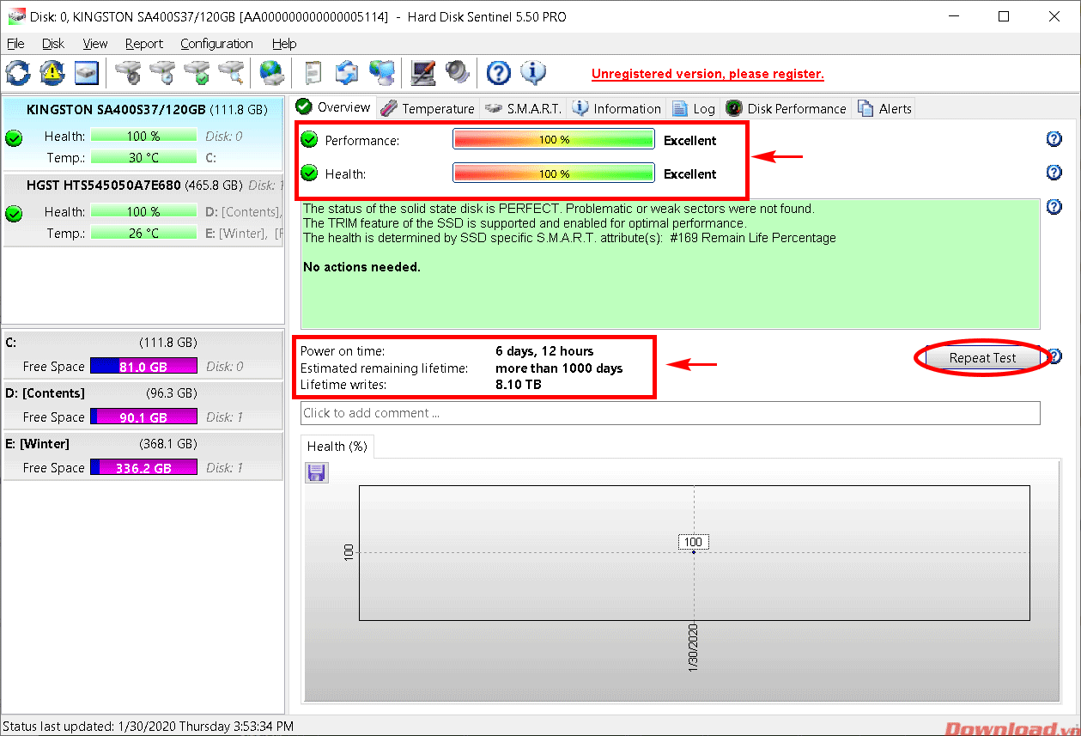This screenshot has height=736, width=1081.
Task: Open the Disk Performance tab
Action: (786, 108)
